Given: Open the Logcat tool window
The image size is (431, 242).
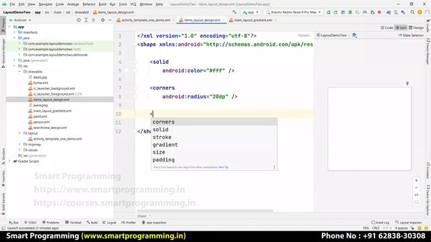Looking at the screenshot, I should (109, 223).
